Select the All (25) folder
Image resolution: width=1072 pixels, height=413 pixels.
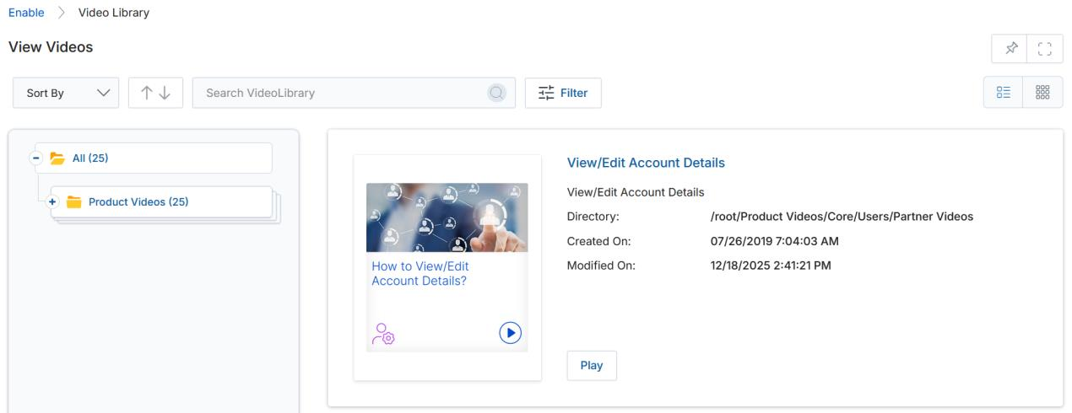(x=154, y=158)
